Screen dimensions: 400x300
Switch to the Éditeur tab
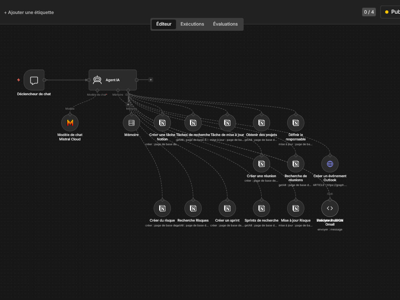[164, 24]
